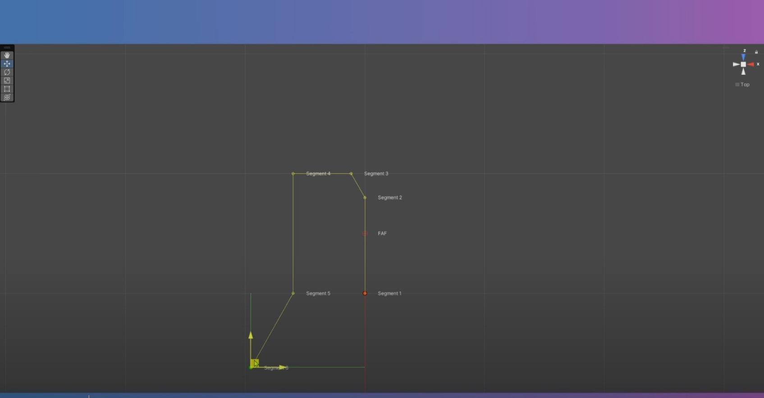Grab the tools overlay drag handle
Screen dimensions: 764x398
7,48
